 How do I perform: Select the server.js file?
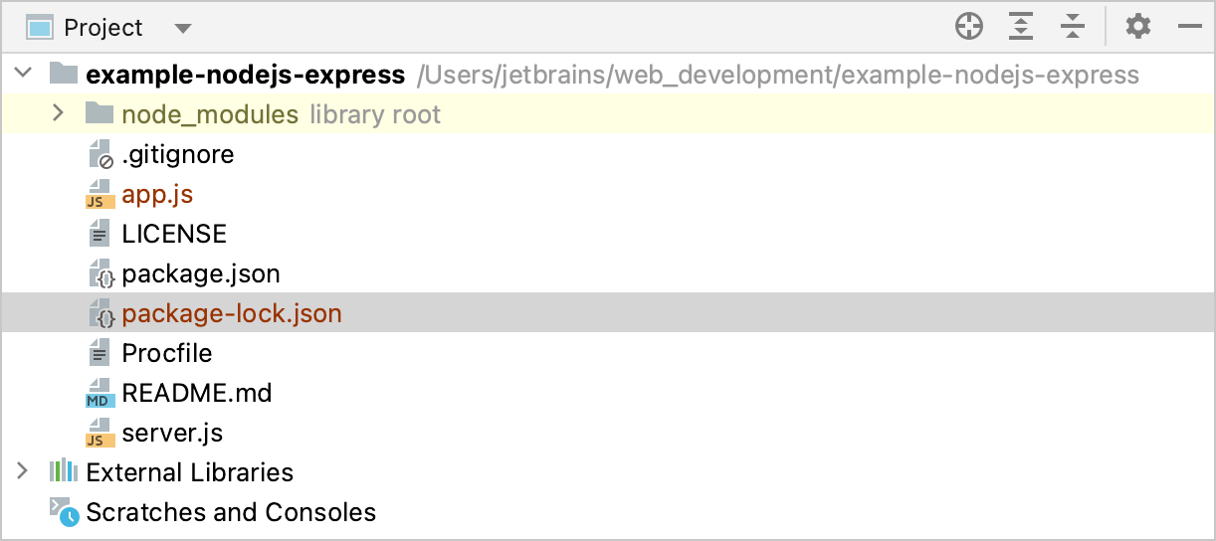171,433
